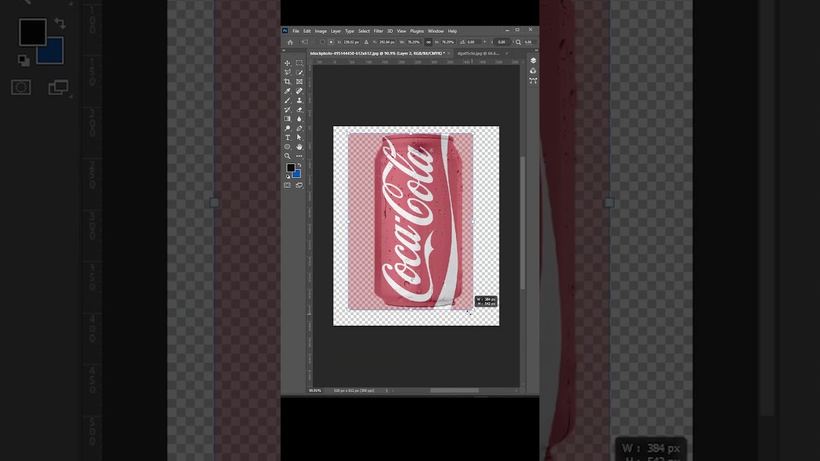Select the Zoom tool

(288, 156)
